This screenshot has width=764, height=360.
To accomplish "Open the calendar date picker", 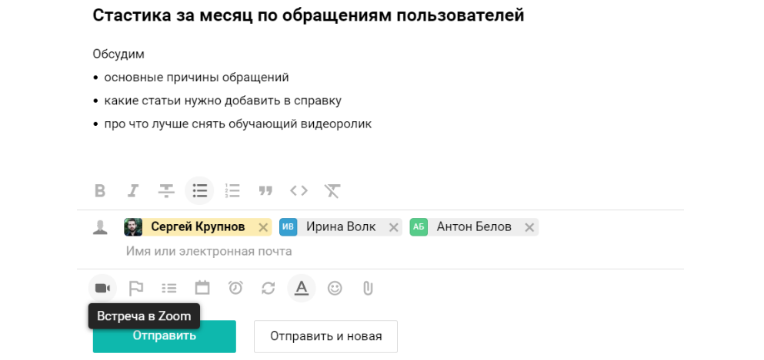I will 202,288.
